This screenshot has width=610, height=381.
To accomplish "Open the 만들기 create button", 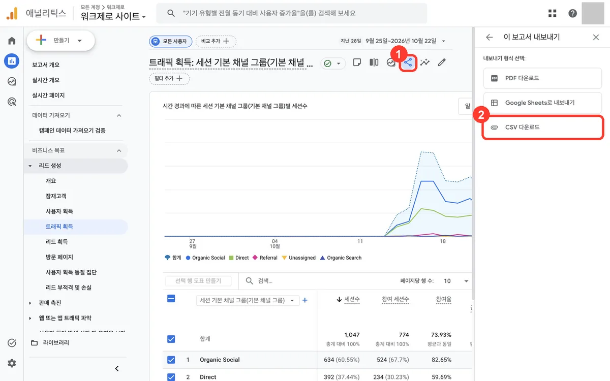I will (61, 41).
